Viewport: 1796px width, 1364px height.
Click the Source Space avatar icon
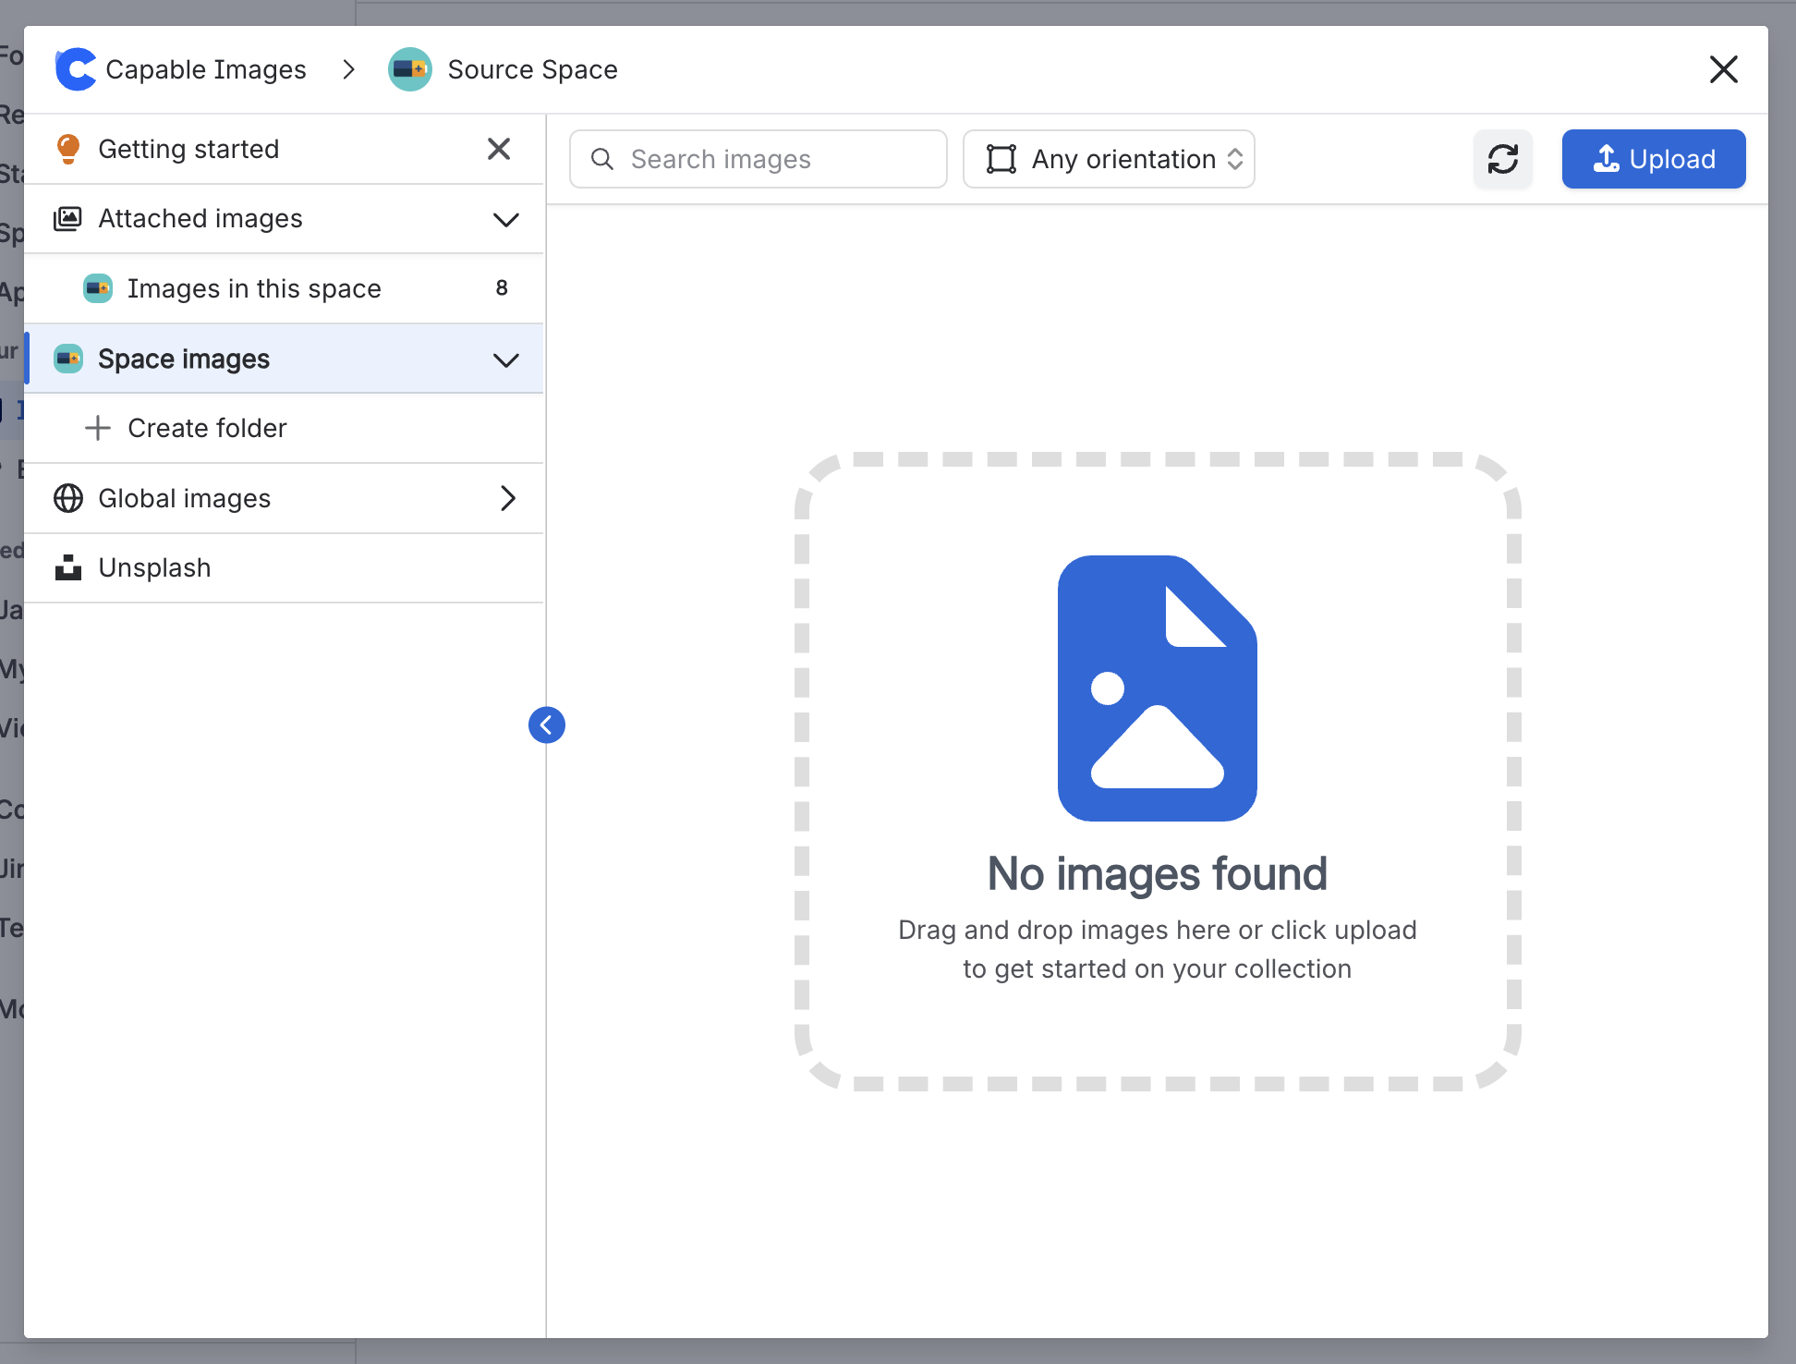pos(409,69)
